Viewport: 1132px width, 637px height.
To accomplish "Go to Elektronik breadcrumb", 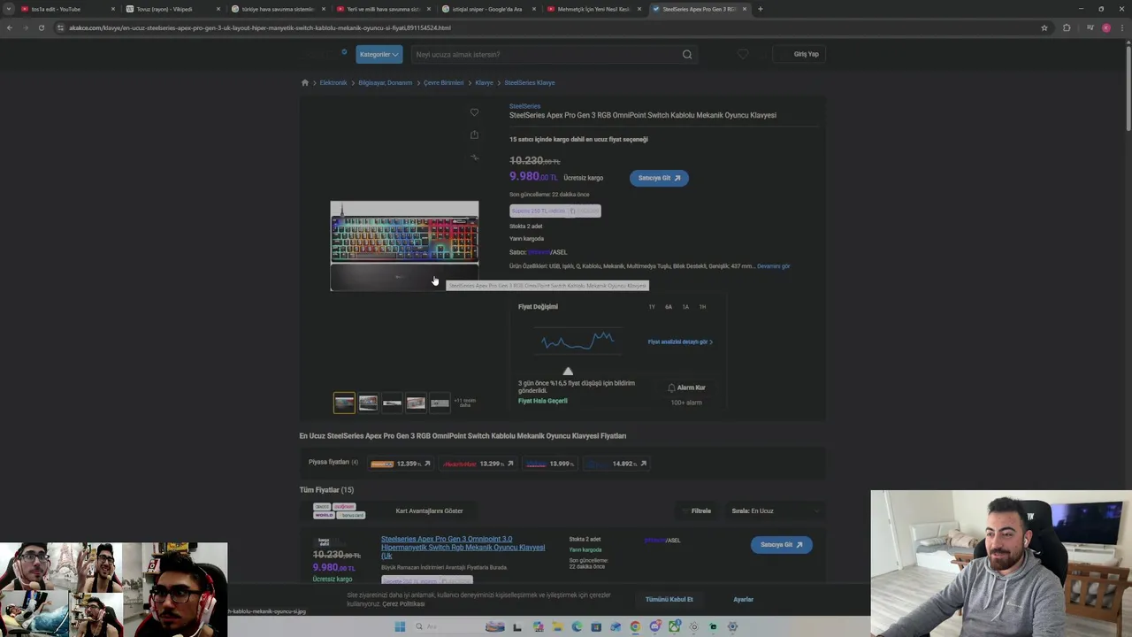I will (x=333, y=82).
